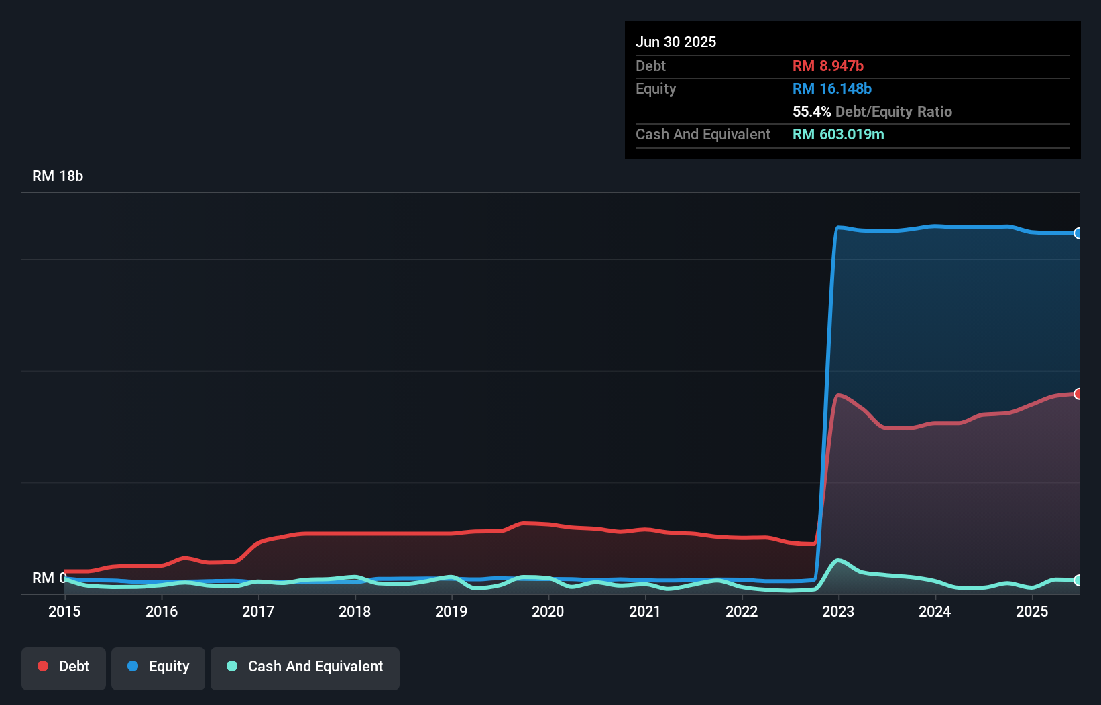Select the Cash endpoint marker on the chart

tap(1077, 580)
